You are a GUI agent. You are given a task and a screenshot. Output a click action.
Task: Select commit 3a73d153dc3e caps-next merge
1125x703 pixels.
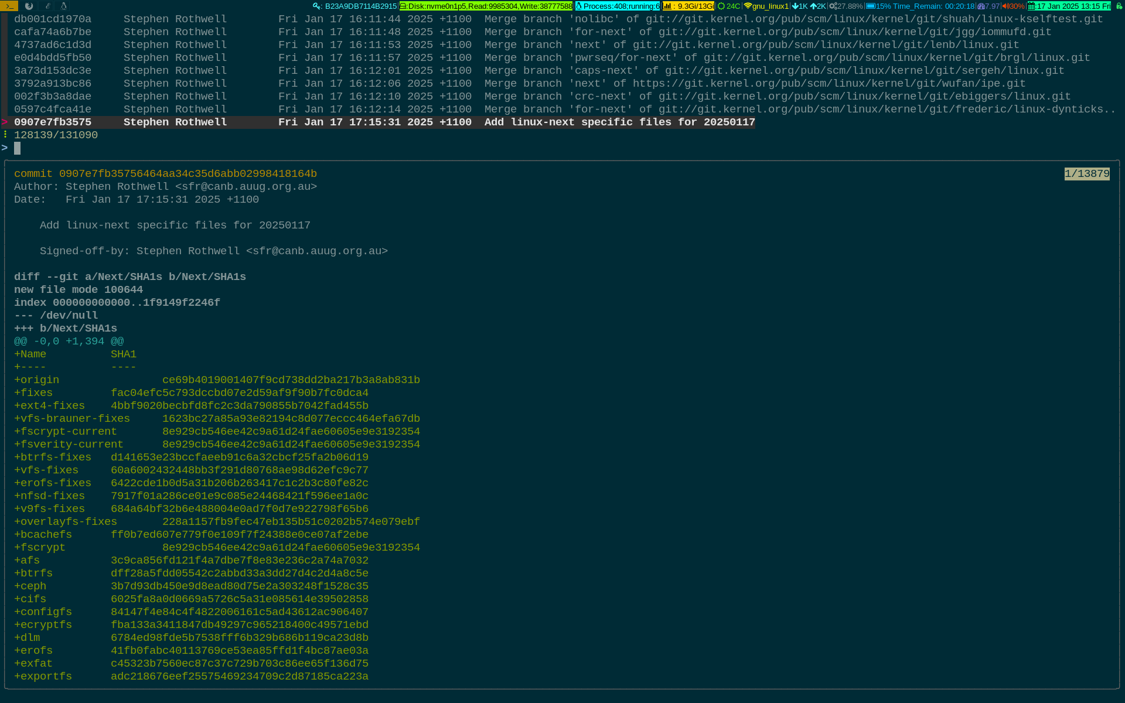[539, 70]
